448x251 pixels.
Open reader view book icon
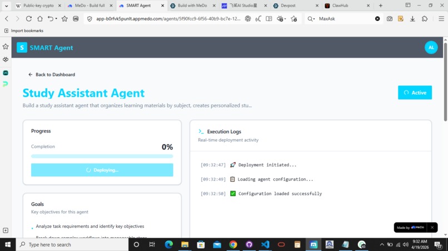tap(269, 19)
